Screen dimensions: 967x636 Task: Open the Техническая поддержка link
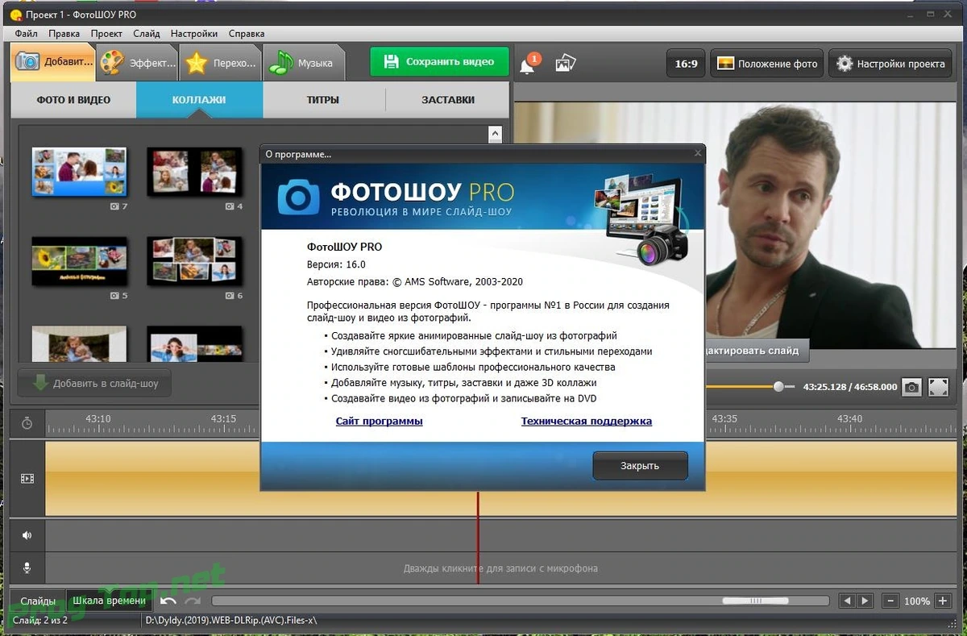point(587,421)
